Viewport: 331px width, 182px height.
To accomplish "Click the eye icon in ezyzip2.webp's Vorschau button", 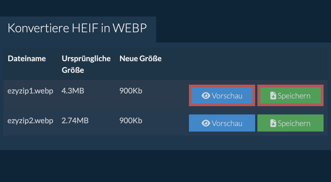I will (206, 123).
